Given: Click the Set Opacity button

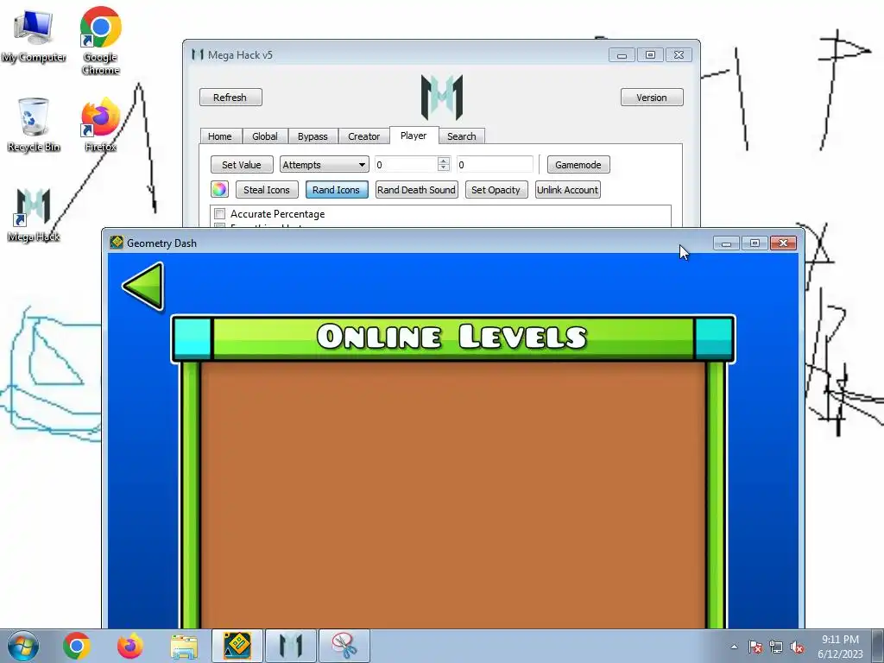Looking at the screenshot, I should (x=496, y=190).
